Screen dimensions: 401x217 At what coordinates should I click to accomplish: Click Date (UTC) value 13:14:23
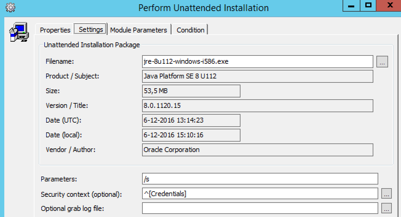point(191,120)
